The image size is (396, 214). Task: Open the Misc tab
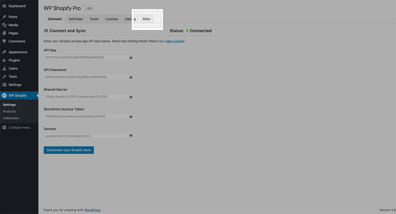(x=146, y=19)
